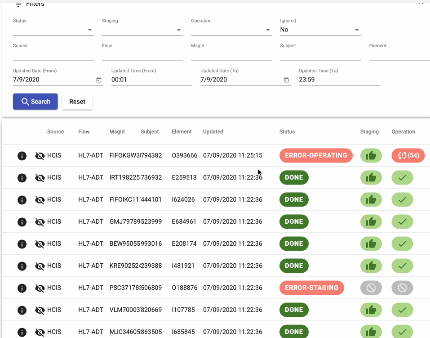Toggle ignore eye icon for VLM70003 row
This screenshot has height=338, width=430.
coord(40,310)
